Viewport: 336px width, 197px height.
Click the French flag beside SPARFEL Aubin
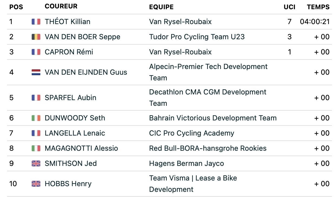(x=36, y=98)
